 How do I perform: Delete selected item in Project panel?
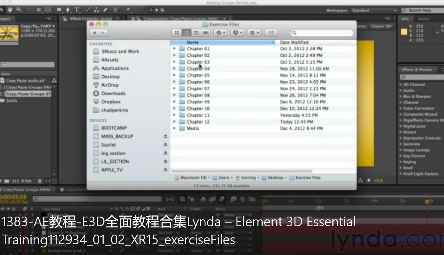pyautogui.click(x=40, y=181)
